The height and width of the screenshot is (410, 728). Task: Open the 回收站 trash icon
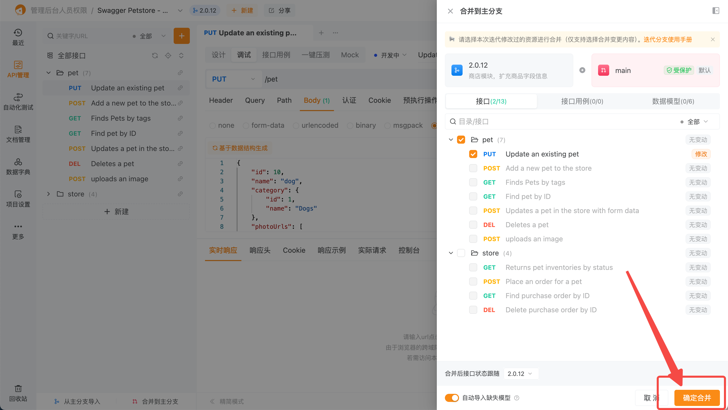point(18,393)
